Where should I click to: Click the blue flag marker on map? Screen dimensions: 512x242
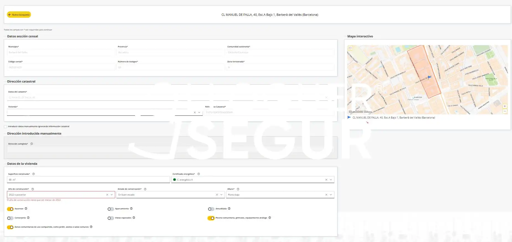click(429, 77)
